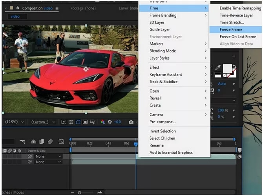Screen dimensions: 263x196
Task: Click the parent pick whip of first layer
Action: (x=29, y=156)
